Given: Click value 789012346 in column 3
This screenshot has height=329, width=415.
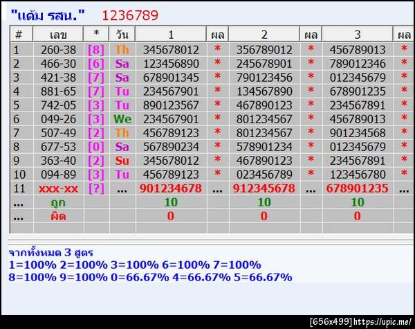Looking at the screenshot, I should (x=358, y=64).
